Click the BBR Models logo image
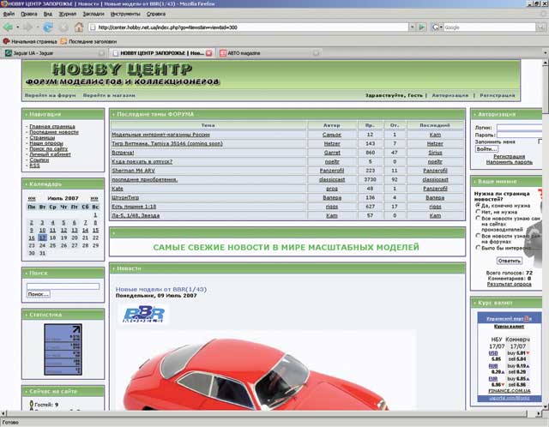This screenshot has width=549, height=427. click(x=142, y=314)
